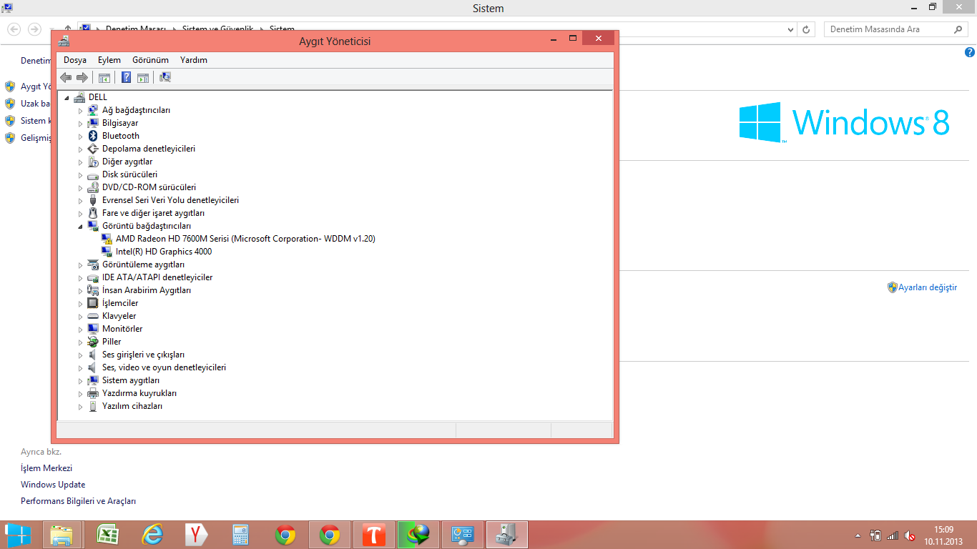The height and width of the screenshot is (549, 977).
Task: Select the İşlemciler processor chip icon
Action: click(92, 303)
